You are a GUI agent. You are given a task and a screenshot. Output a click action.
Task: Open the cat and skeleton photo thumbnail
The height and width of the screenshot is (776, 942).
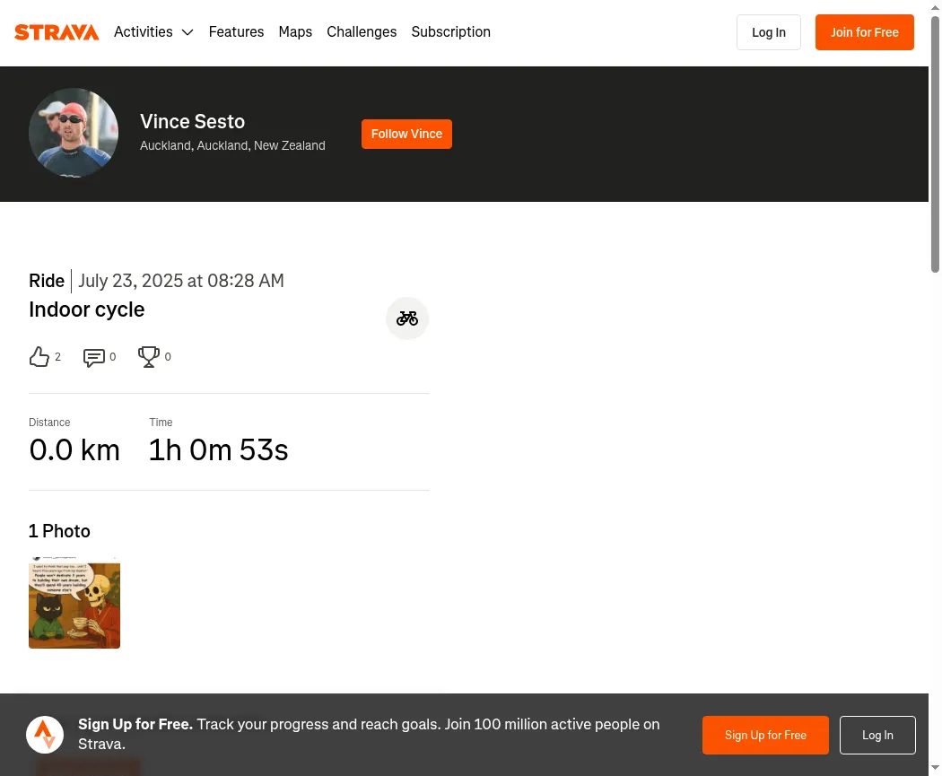pos(74,603)
